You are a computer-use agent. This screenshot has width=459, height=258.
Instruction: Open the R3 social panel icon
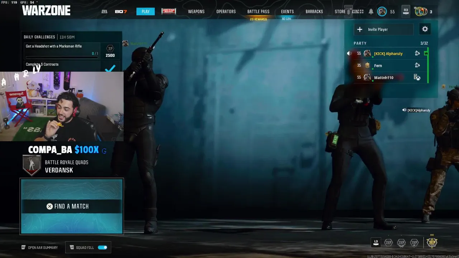click(406, 11)
